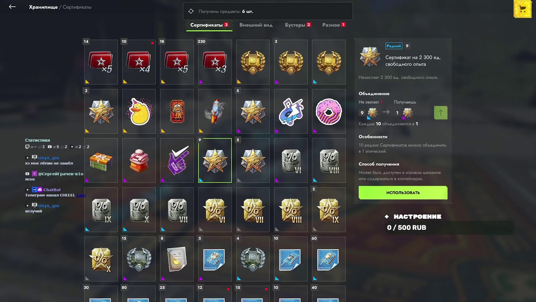Go to Хранилище breadcrumb link
Image resolution: width=536 pixels, height=302 pixels.
tap(43, 7)
